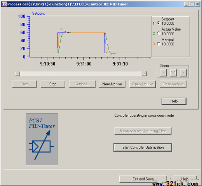Click the zoom out minus button
This screenshot has width=202, height=186.
(x=163, y=73)
